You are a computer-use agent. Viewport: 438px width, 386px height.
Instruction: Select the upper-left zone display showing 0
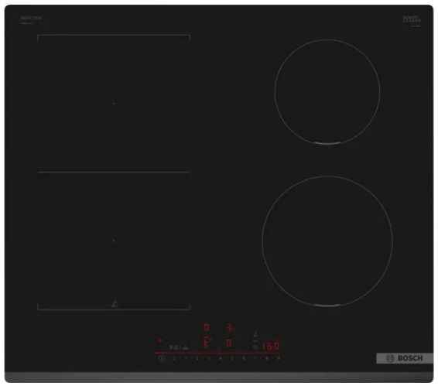[206, 327]
